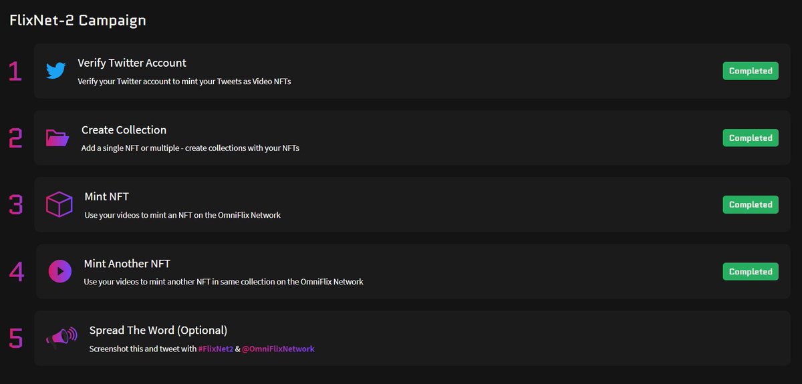
Task: Click Completed badge for Mint Another NFT
Action: point(751,271)
